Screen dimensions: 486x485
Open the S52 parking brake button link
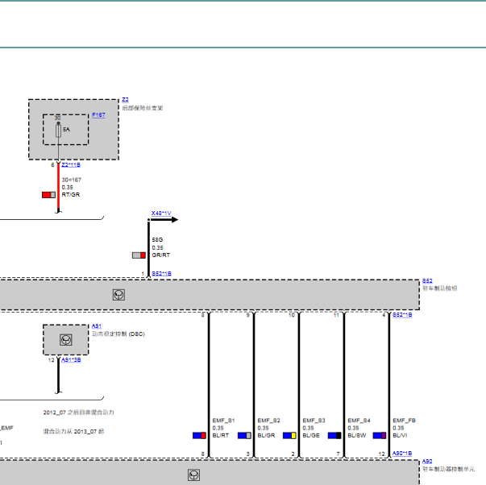(x=427, y=281)
